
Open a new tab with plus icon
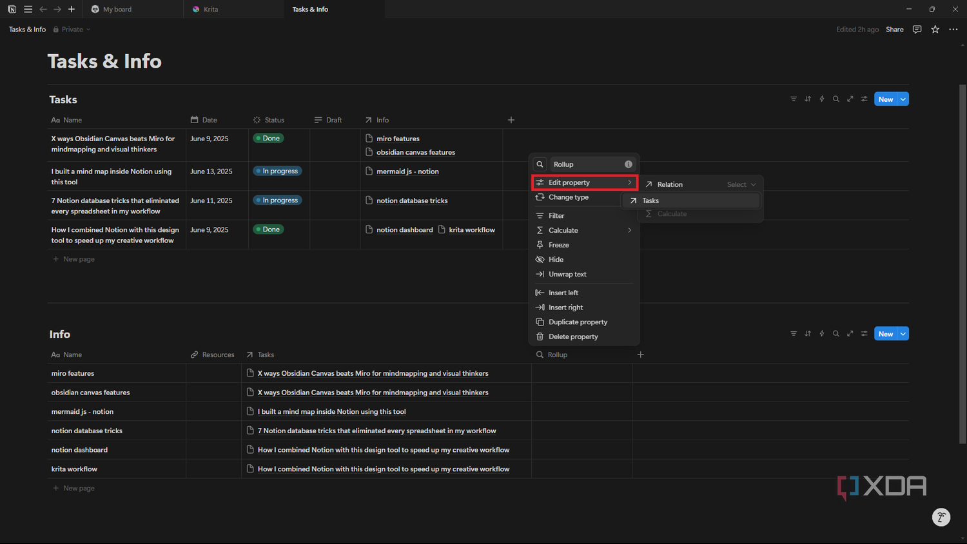click(72, 9)
